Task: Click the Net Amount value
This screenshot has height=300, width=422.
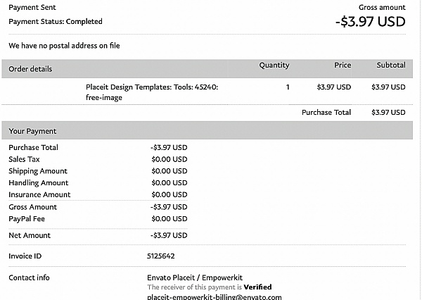Action: (169, 235)
